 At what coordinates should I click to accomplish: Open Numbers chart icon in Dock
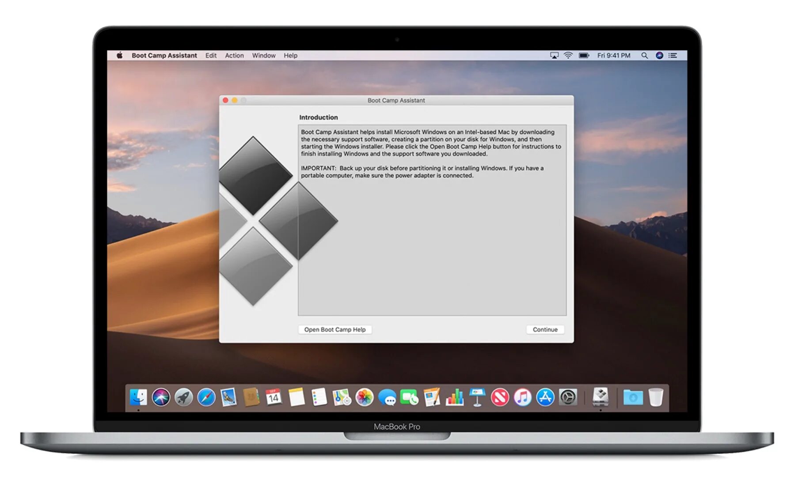click(455, 397)
